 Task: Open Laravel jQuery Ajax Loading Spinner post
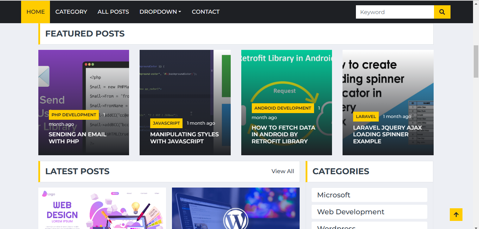point(387,134)
